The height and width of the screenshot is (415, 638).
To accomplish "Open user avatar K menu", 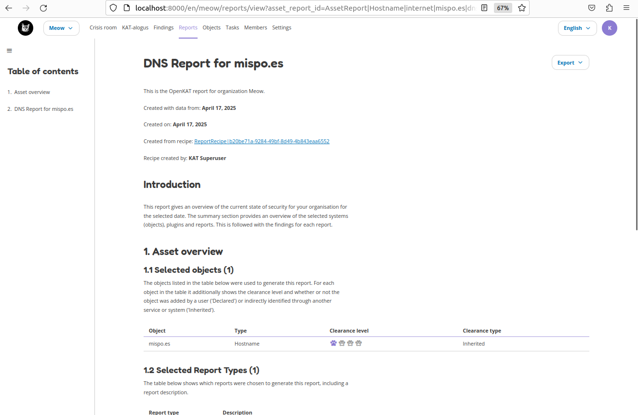I will coord(610,28).
